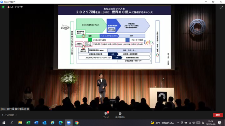Image resolution: width=225 pixels, height=126 pixels.
Task: Switch to Zoom taskbar icon
Action: (x=69, y=123)
